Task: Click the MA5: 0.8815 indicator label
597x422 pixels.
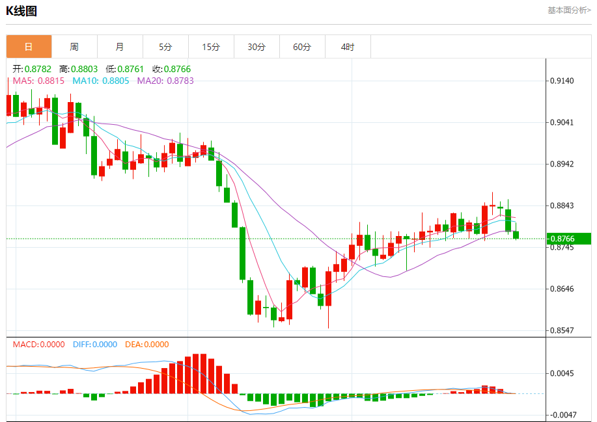Action: (38, 81)
